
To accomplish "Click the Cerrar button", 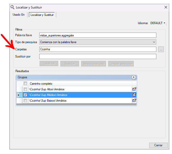I will pyautogui.click(x=158, y=145).
